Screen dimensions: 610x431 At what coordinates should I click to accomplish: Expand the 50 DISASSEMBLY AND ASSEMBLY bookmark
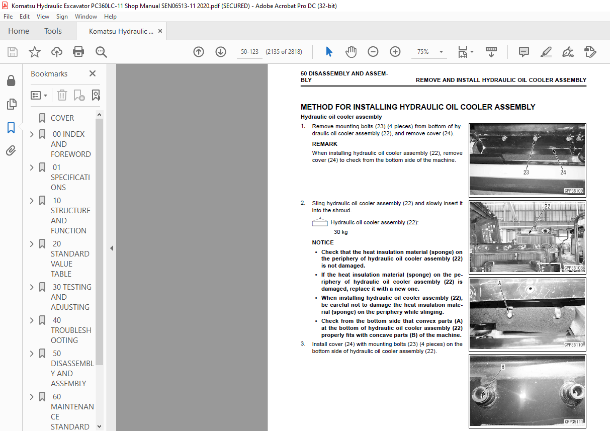(32, 354)
